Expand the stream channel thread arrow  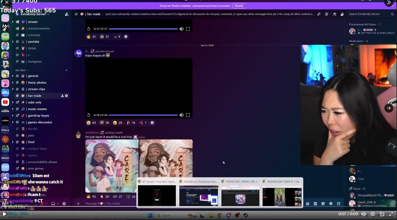pyautogui.click(x=13, y=22)
